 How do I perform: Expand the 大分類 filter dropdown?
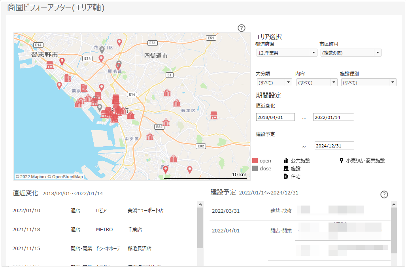tap(274, 83)
